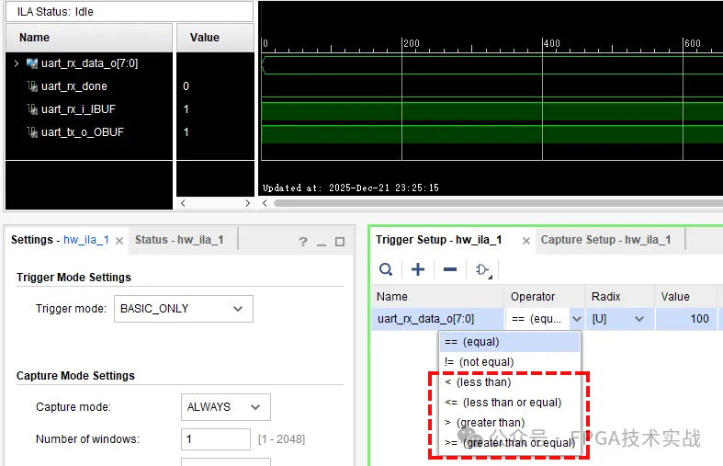Add a probe with the plus icon
Viewport: 723px width, 466px height.
(x=418, y=269)
